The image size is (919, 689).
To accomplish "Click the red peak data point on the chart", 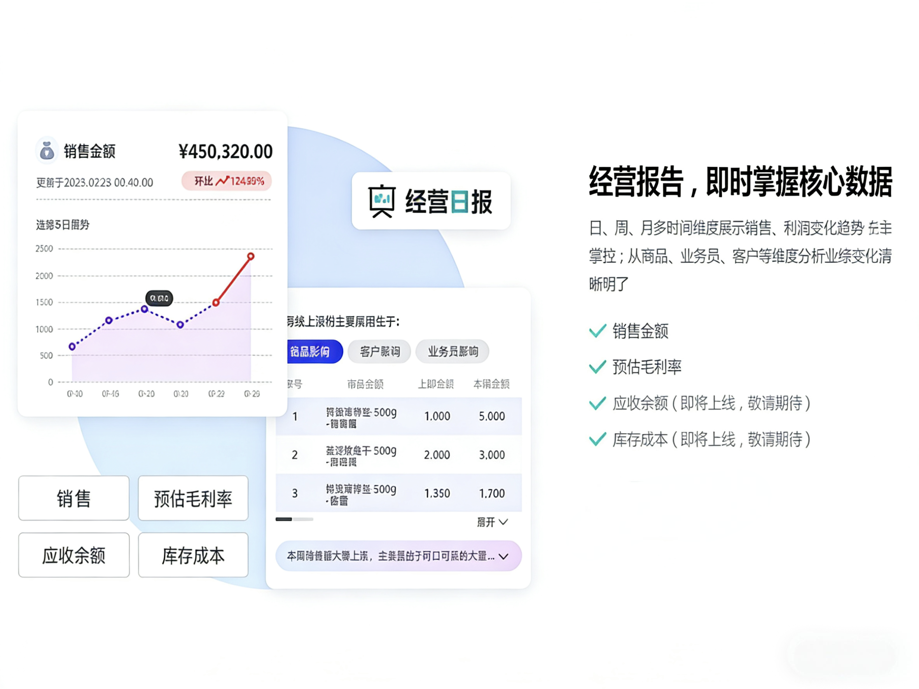I will coord(250,256).
